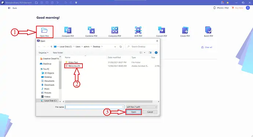Open the change view options dropdown arrow
Screen dimensions: 253x137
(144, 53)
